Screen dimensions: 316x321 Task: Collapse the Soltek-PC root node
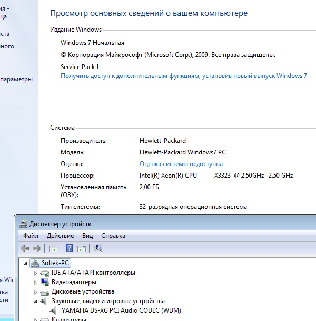(x=25, y=264)
